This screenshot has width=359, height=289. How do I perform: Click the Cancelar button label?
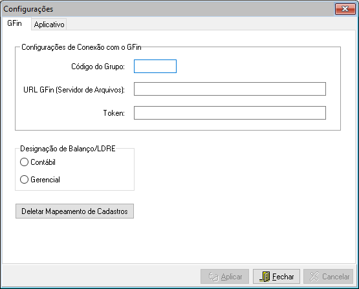336,277
